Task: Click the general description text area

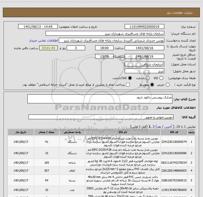Action: pyautogui.click(x=100, y=99)
